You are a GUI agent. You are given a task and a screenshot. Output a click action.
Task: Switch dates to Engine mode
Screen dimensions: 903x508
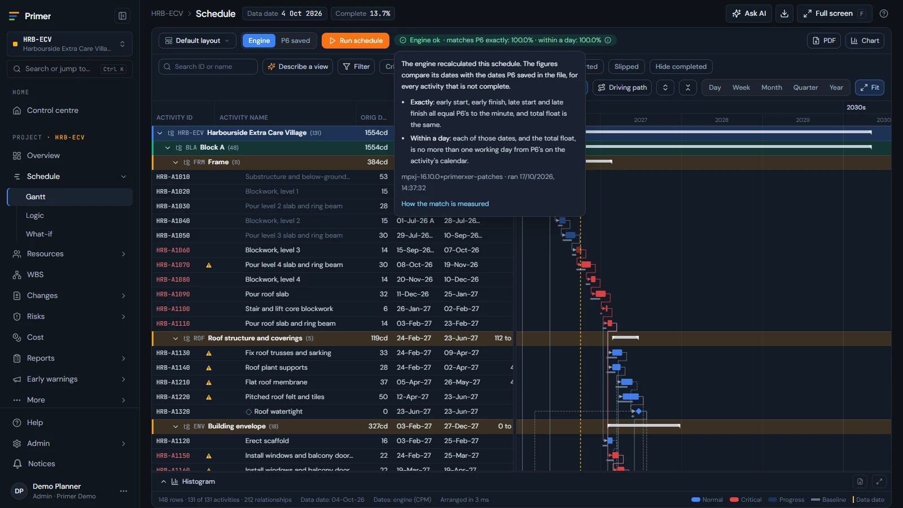259,41
